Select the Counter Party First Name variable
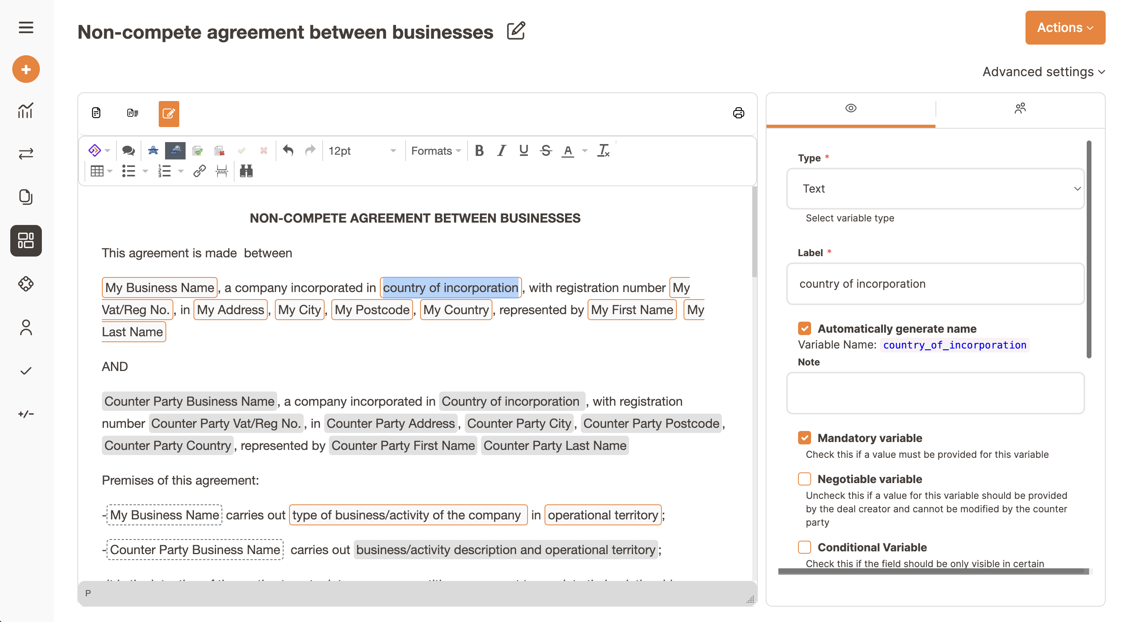 pyautogui.click(x=403, y=445)
